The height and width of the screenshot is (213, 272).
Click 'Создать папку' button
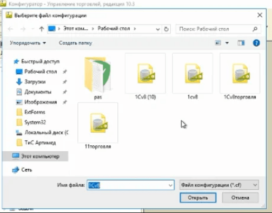coord(75,43)
